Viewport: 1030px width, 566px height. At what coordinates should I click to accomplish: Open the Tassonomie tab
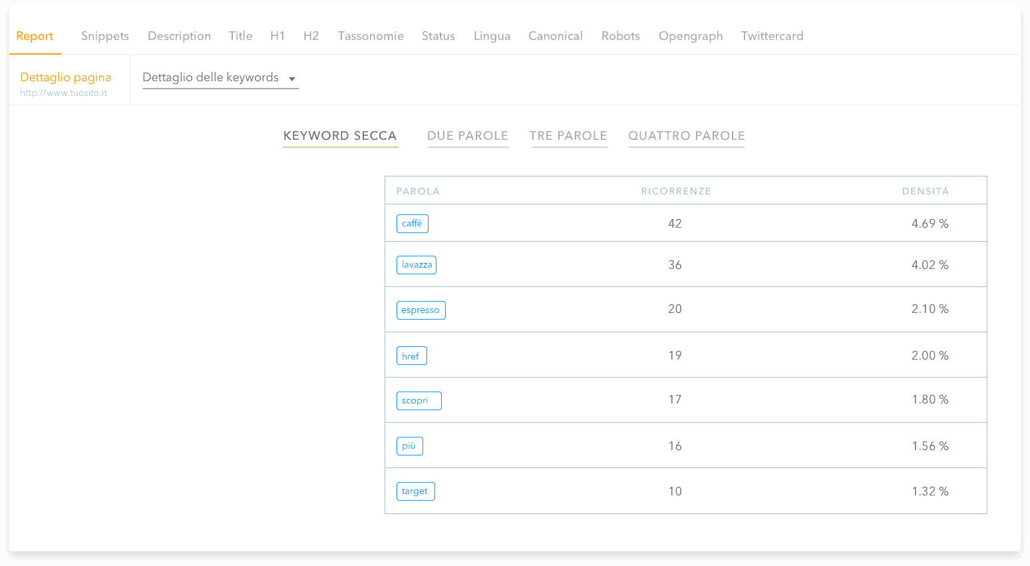[x=371, y=36]
